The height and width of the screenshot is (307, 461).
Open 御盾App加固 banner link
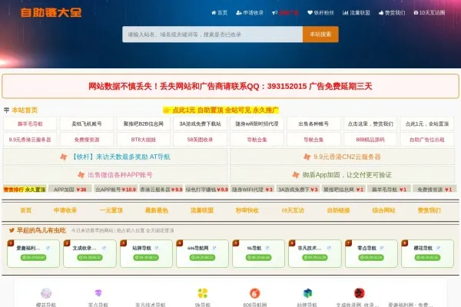pos(343,175)
